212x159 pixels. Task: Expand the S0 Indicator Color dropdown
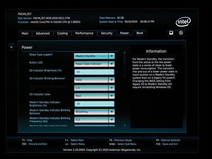click(94, 96)
